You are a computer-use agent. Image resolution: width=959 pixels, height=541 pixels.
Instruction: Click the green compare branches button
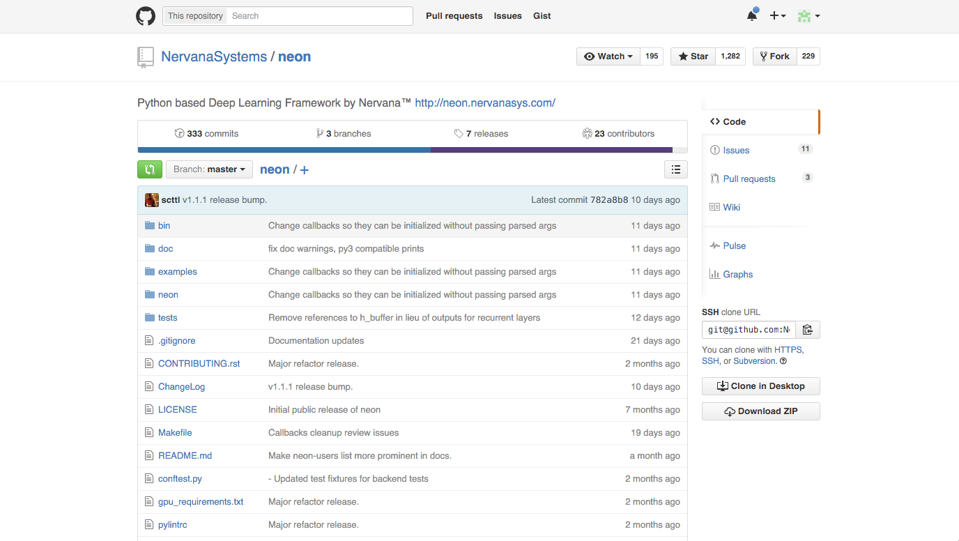pyautogui.click(x=150, y=169)
